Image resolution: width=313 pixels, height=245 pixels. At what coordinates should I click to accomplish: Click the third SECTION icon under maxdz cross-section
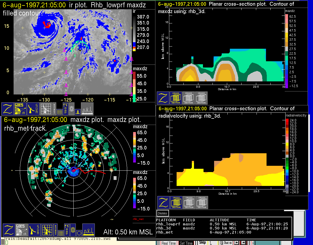click(201, 98)
